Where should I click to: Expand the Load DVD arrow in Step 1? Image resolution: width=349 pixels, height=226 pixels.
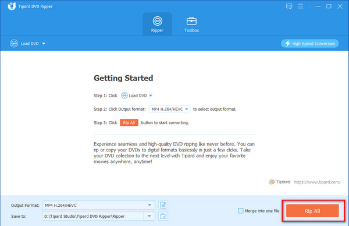pyautogui.click(x=151, y=96)
